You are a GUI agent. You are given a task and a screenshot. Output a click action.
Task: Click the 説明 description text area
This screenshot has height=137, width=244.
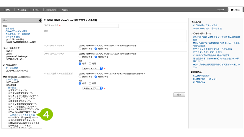pos(132,36)
